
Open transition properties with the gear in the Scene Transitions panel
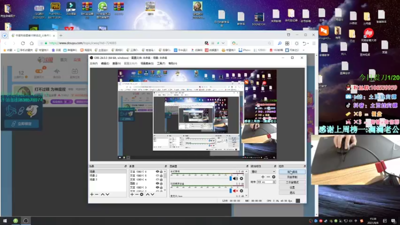(x=273, y=177)
